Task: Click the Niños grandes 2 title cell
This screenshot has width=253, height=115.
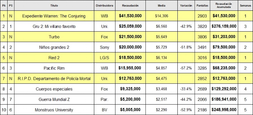Action: (x=54, y=47)
